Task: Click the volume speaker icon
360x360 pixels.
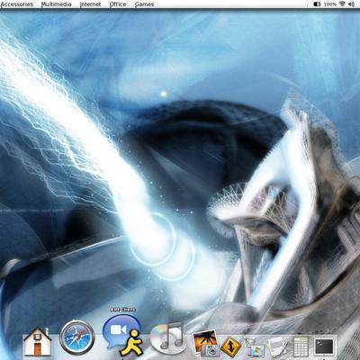Action: [351, 4]
